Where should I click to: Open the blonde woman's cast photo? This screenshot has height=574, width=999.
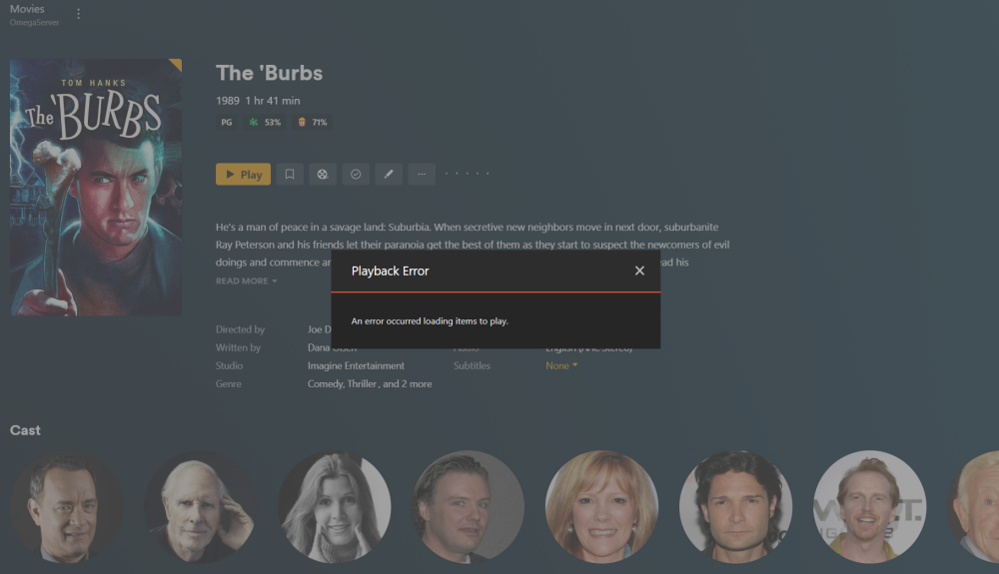click(601, 506)
